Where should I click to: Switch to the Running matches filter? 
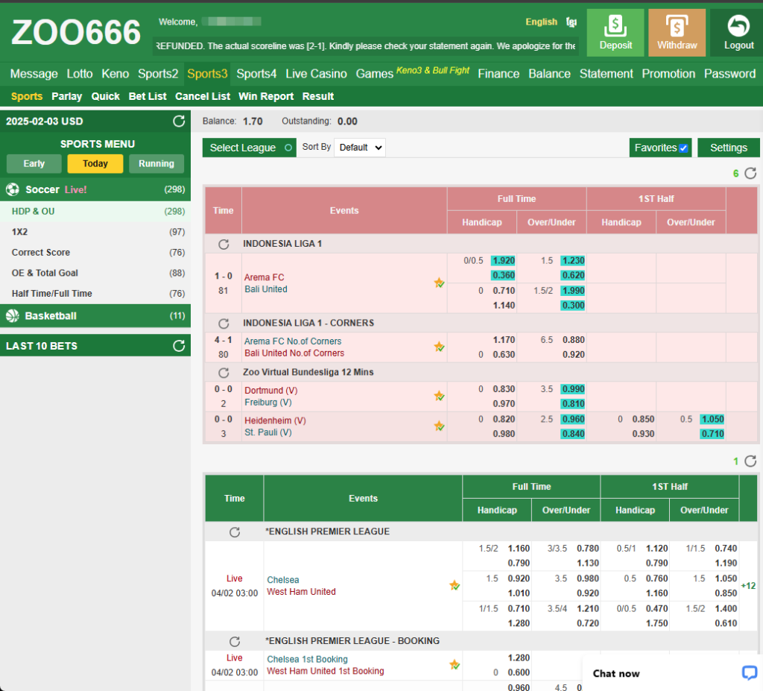pos(156,164)
